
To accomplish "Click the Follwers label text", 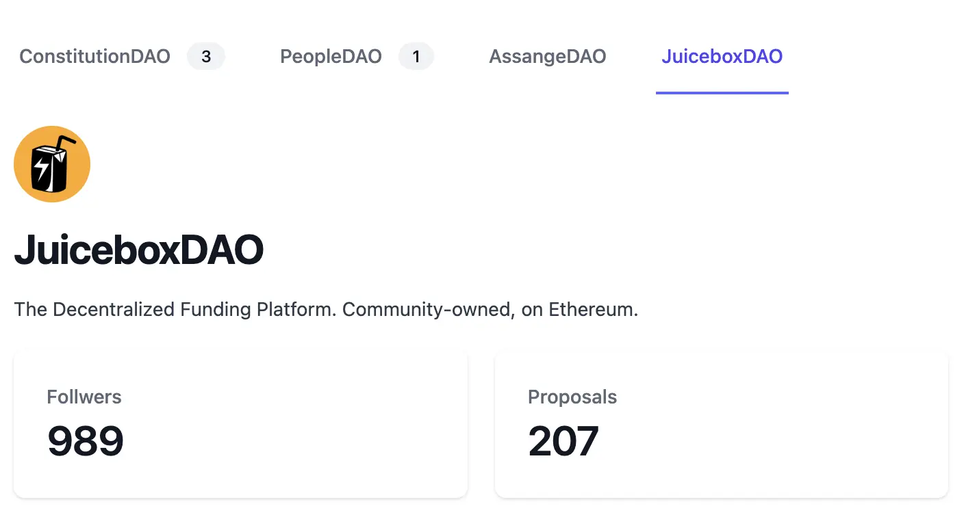I will tap(84, 397).
